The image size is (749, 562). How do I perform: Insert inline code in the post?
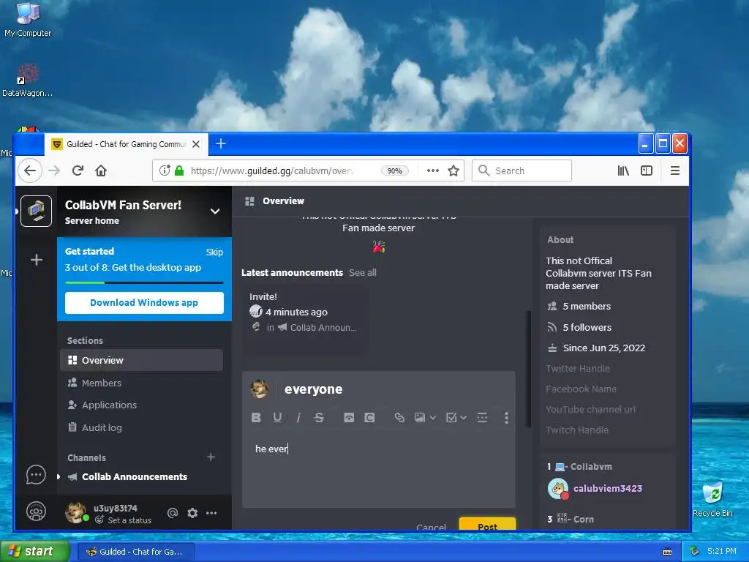point(369,418)
